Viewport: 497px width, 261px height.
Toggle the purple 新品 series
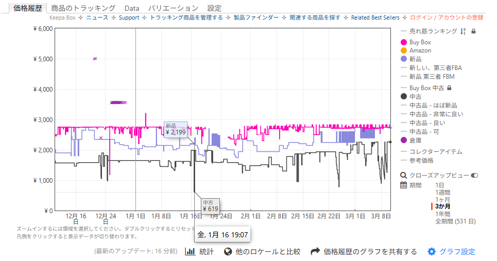403,59
